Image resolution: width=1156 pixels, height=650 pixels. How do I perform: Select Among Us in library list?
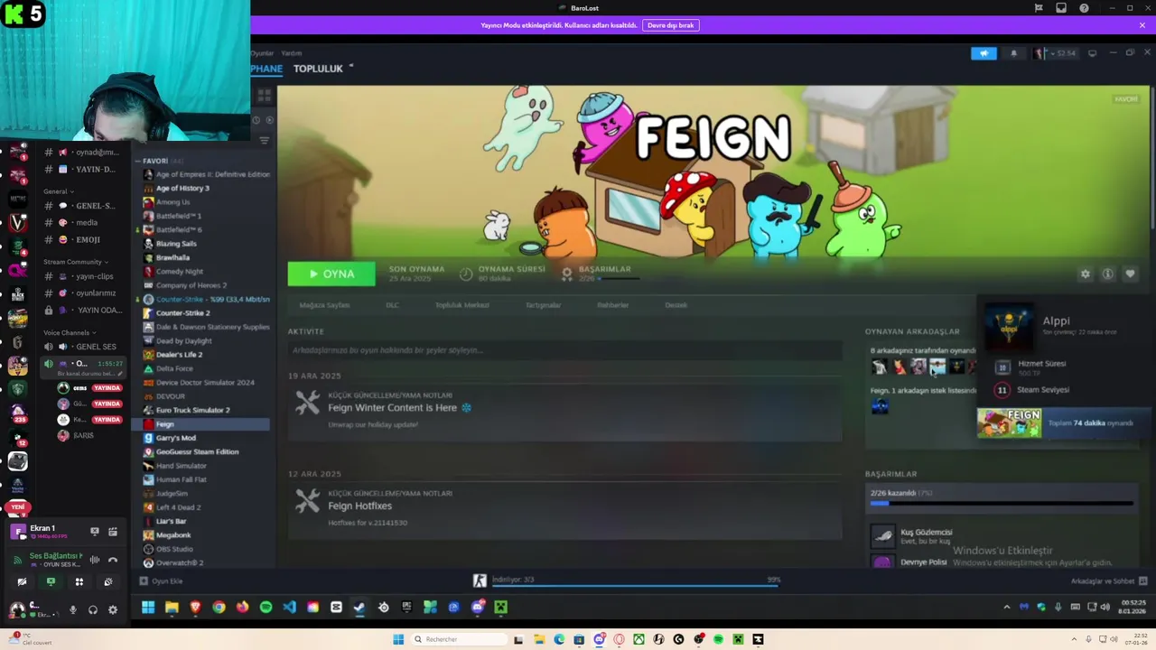[172, 202]
